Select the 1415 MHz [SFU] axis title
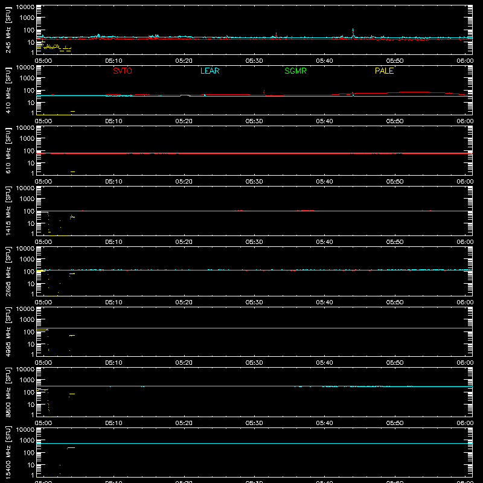The image size is (483, 483). pos(8,211)
